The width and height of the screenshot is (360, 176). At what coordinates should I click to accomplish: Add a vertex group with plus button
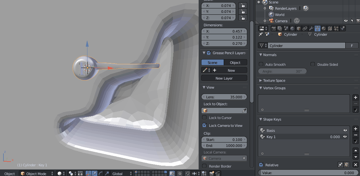(355, 97)
